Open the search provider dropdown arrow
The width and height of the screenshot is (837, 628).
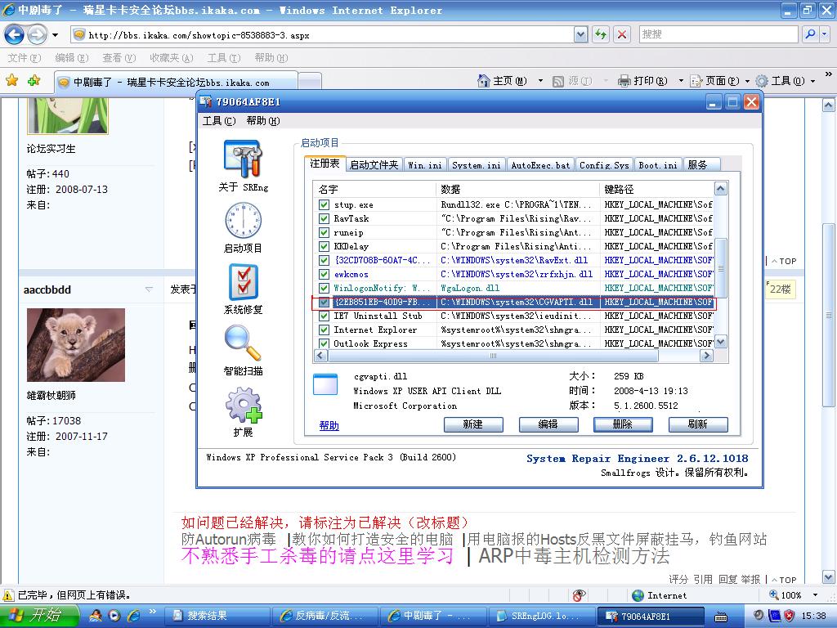pos(824,34)
